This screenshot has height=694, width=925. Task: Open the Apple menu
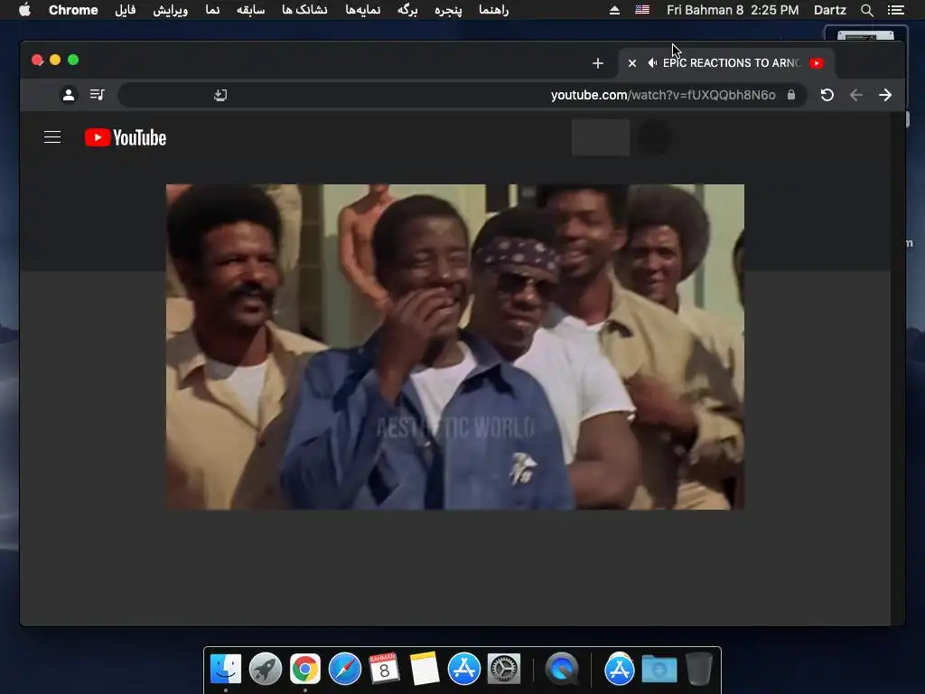[24, 10]
